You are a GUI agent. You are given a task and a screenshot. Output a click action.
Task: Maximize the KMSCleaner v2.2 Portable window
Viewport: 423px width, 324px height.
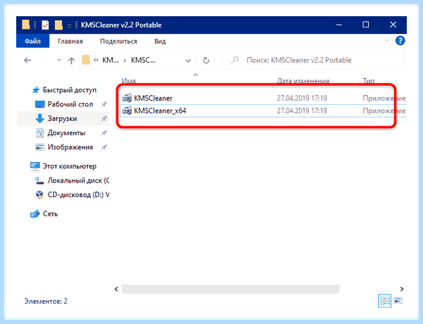pyautogui.click(x=366, y=25)
